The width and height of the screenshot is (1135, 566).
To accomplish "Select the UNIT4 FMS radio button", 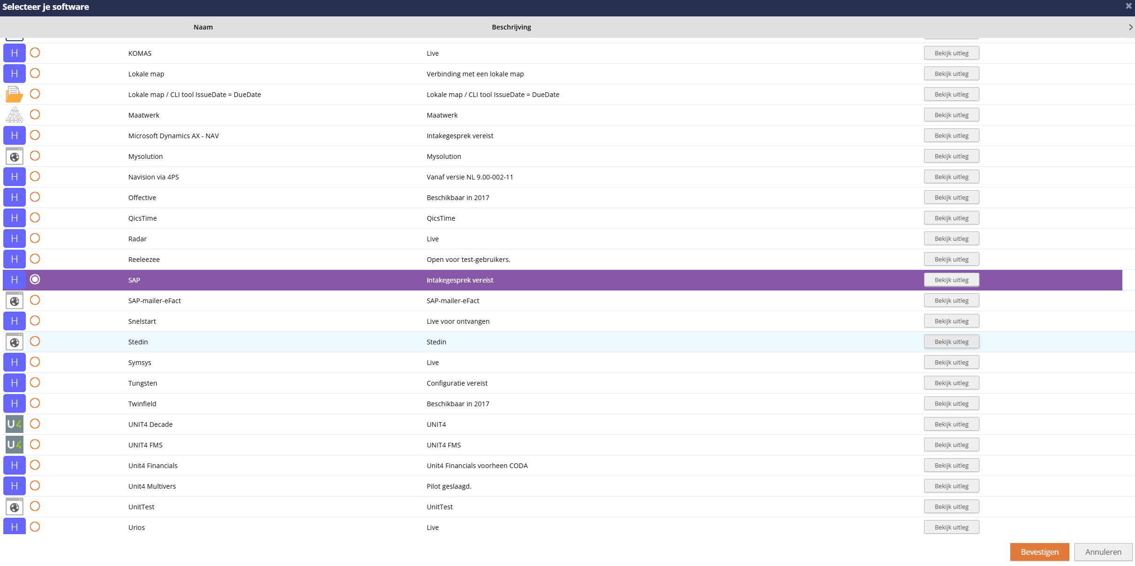I will coord(35,444).
